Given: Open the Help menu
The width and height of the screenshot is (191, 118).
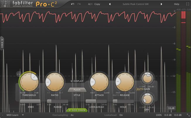Looking at the screenshot, I should pos(177,4).
